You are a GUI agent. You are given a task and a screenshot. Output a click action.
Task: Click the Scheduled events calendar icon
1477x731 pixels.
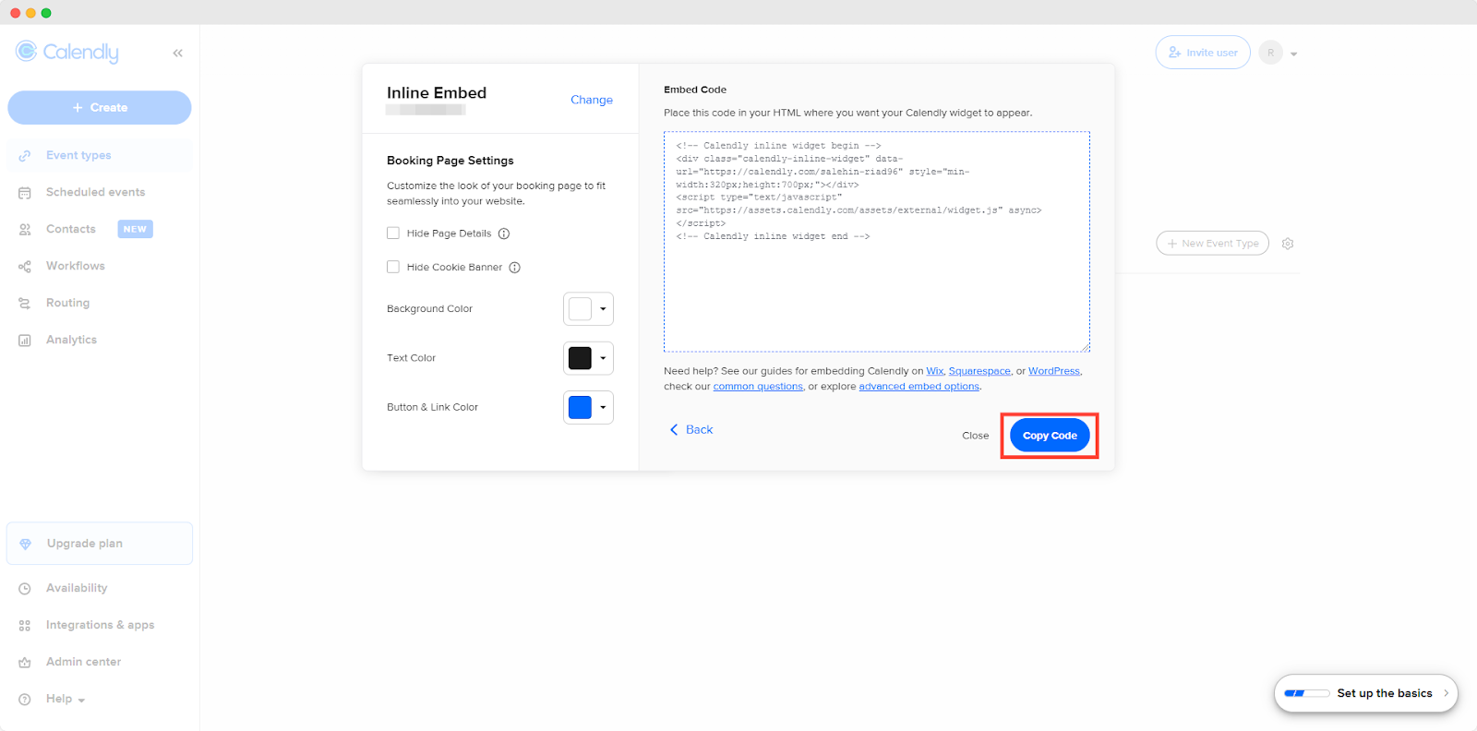click(25, 192)
